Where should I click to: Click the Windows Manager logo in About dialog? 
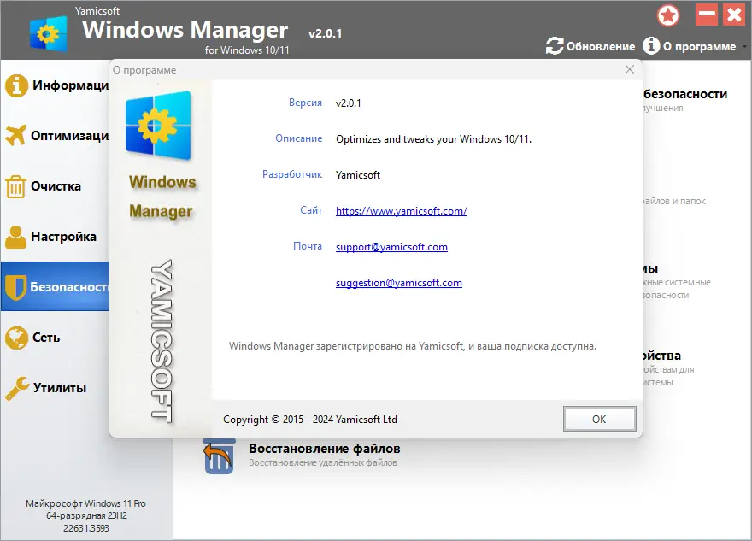point(158,126)
